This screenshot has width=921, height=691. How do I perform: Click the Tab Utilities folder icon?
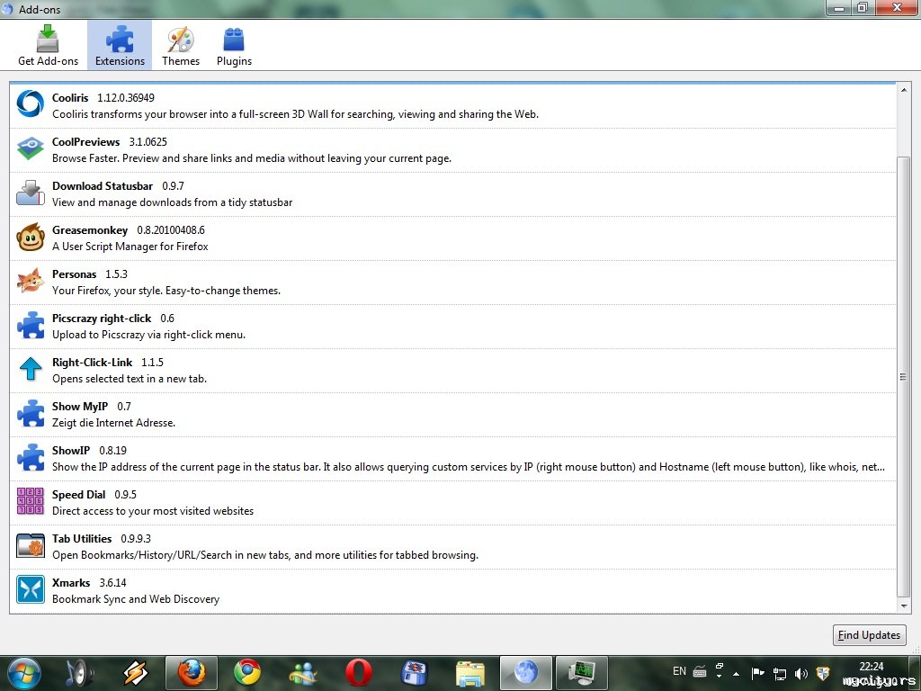[31, 545]
